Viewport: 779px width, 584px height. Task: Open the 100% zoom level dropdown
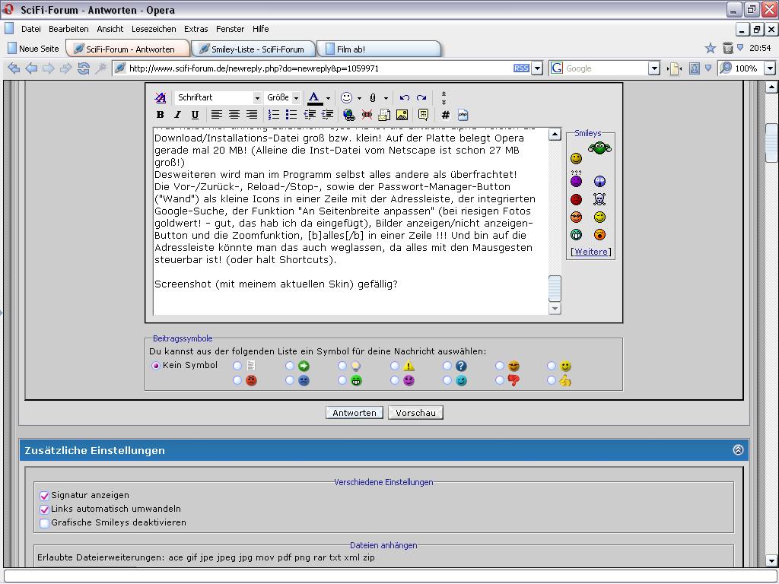tap(769, 68)
